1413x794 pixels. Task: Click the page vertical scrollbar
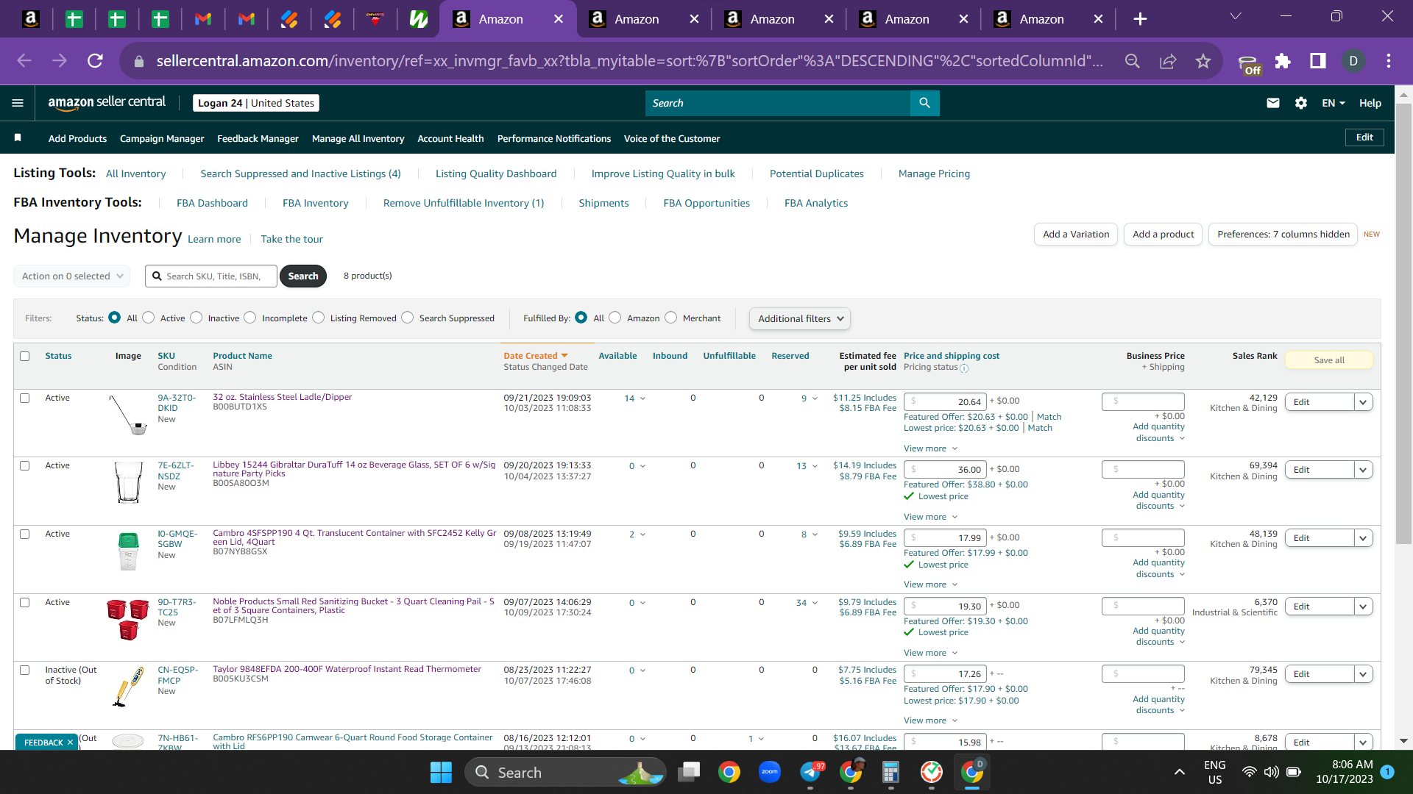click(1403, 323)
